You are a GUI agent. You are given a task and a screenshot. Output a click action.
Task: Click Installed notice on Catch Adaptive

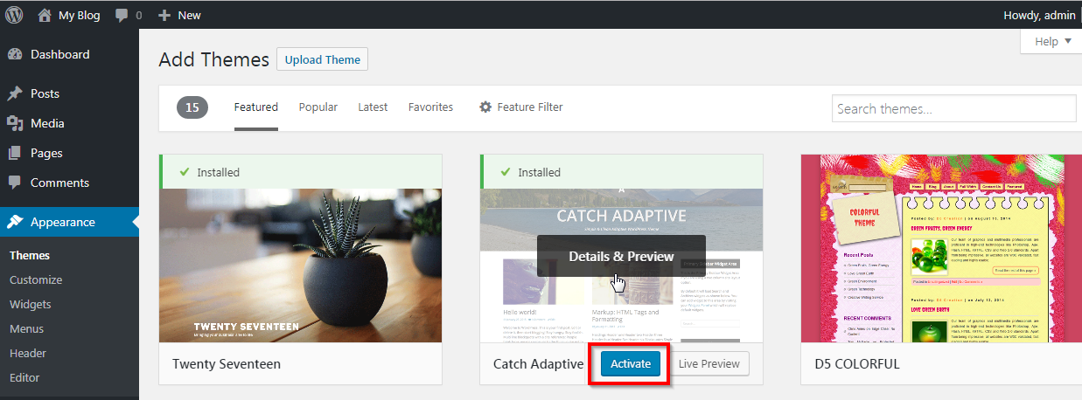click(622, 172)
